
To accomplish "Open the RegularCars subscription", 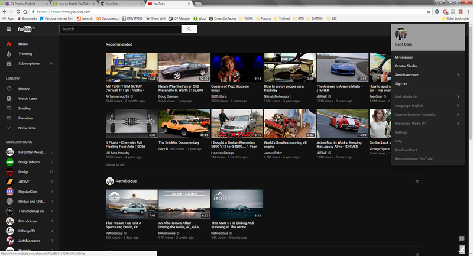I will coord(29,192).
